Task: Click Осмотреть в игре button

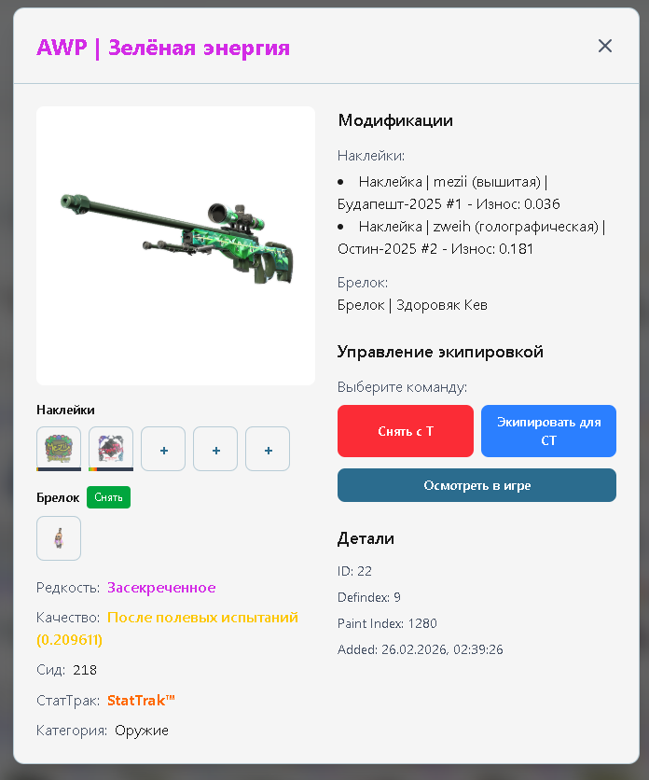Action: (x=476, y=485)
